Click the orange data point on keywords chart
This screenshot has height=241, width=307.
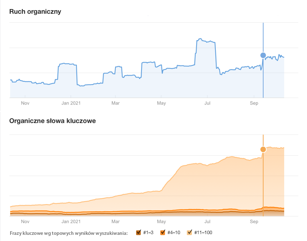click(x=263, y=149)
